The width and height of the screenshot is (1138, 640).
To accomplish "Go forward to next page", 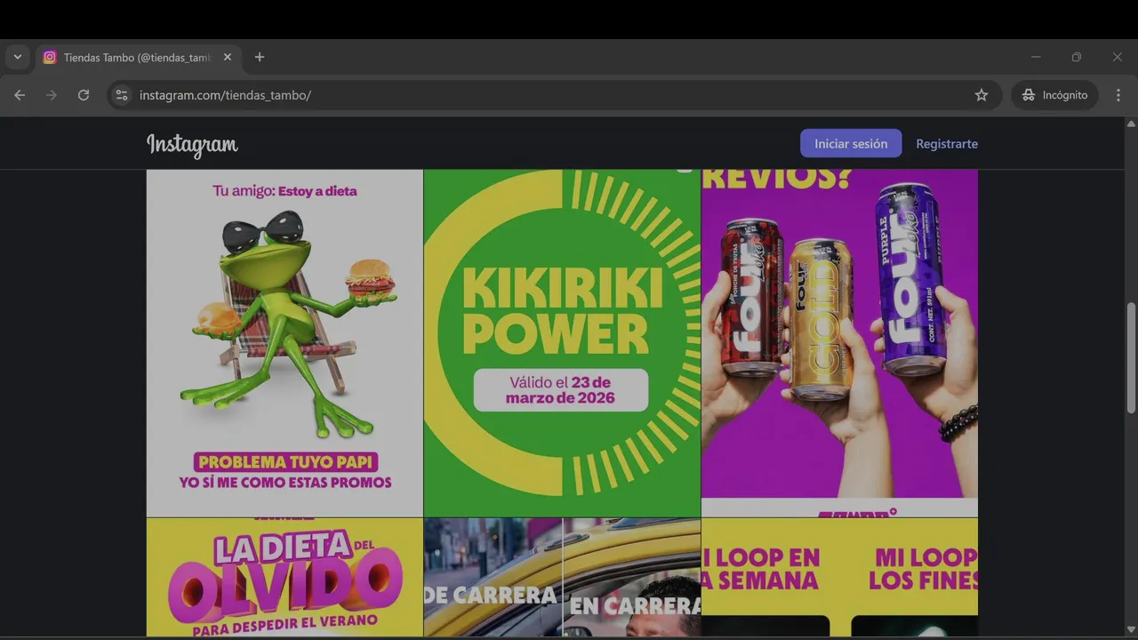I will [52, 95].
